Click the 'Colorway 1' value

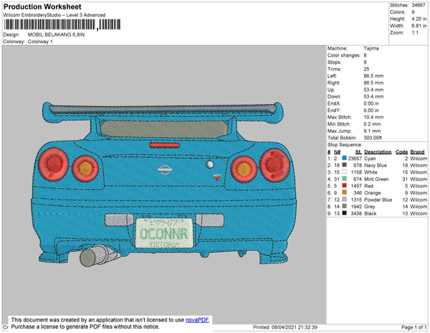pos(40,42)
